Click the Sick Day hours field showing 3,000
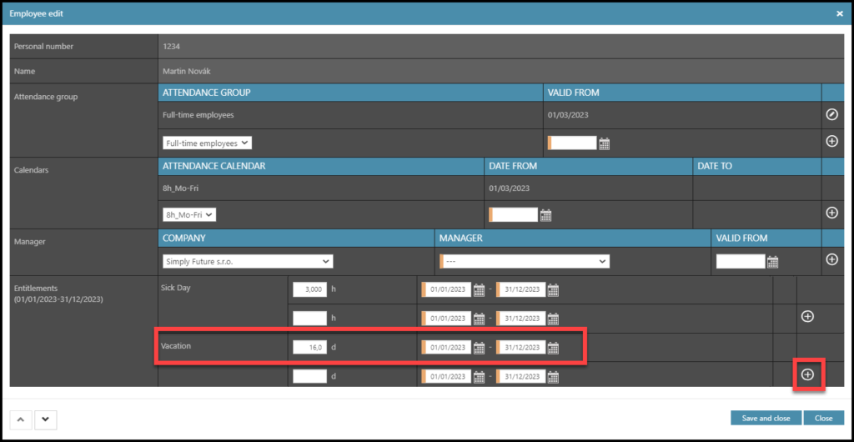854x442 pixels. (309, 290)
